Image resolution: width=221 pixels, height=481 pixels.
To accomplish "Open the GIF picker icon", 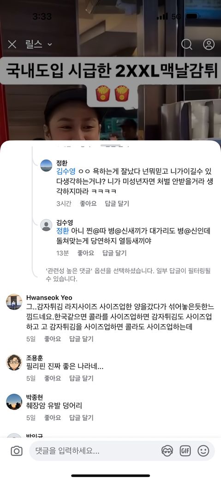I will click(185, 451).
